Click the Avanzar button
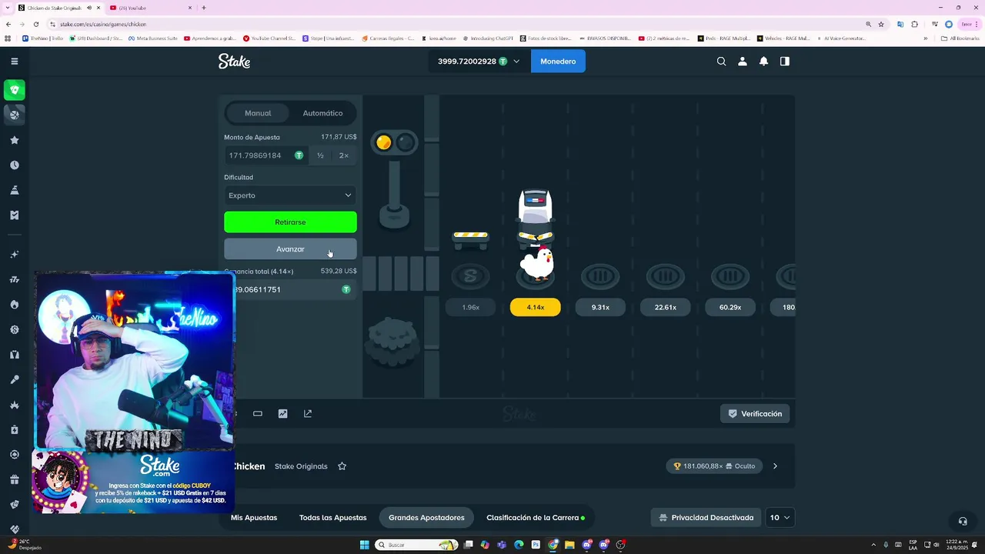The image size is (985, 554). [290, 249]
